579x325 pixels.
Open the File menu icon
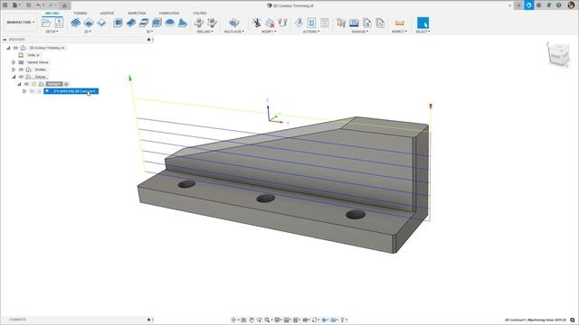pos(15,5)
